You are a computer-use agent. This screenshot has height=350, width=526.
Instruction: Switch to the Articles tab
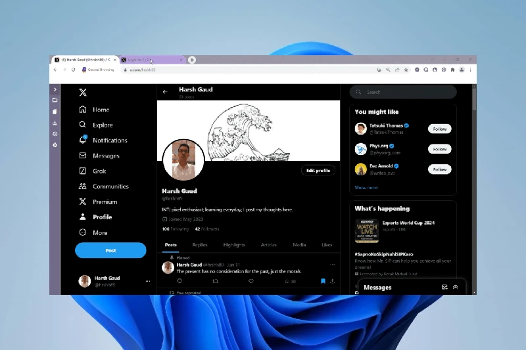(x=269, y=245)
